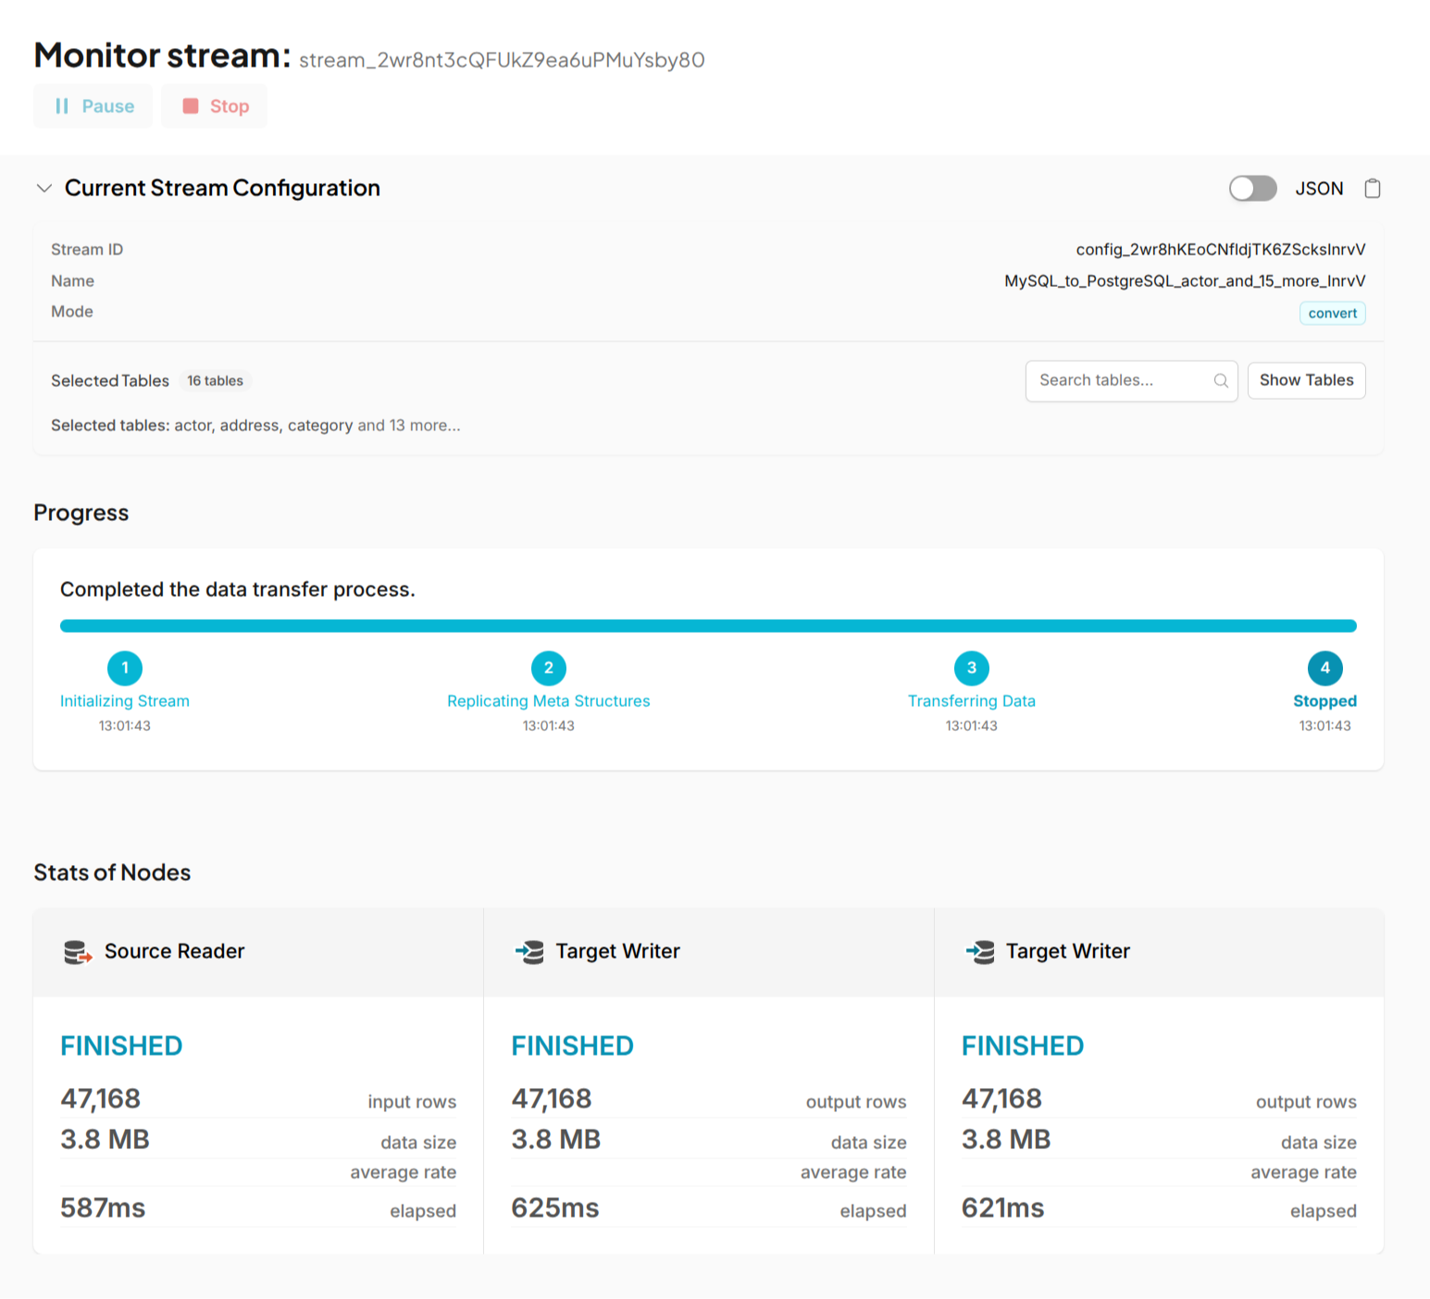Click the teal progress bar
The image size is (1430, 1299).
[708, 625]
